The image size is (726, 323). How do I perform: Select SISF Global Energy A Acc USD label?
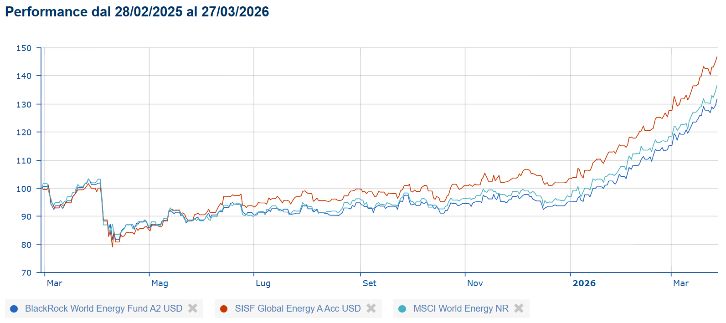(x=298, y=308)
